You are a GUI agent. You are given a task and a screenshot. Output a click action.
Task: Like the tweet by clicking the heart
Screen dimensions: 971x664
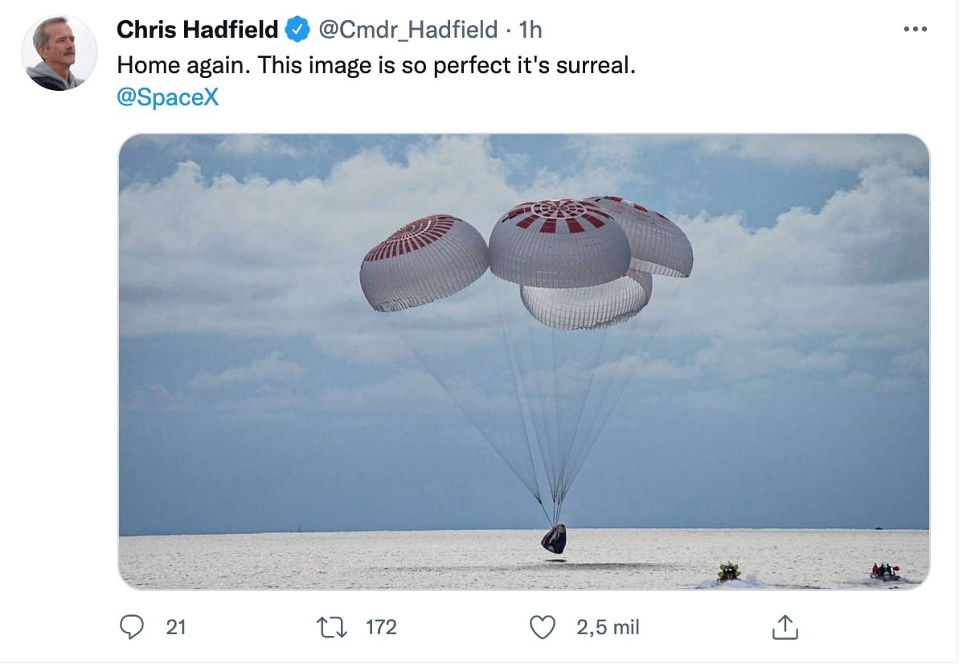543,626
